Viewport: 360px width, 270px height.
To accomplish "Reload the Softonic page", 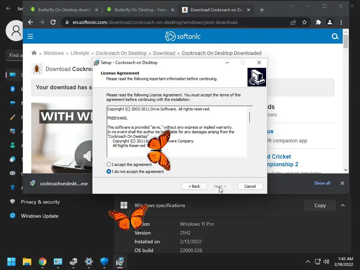I will point(53,22).
